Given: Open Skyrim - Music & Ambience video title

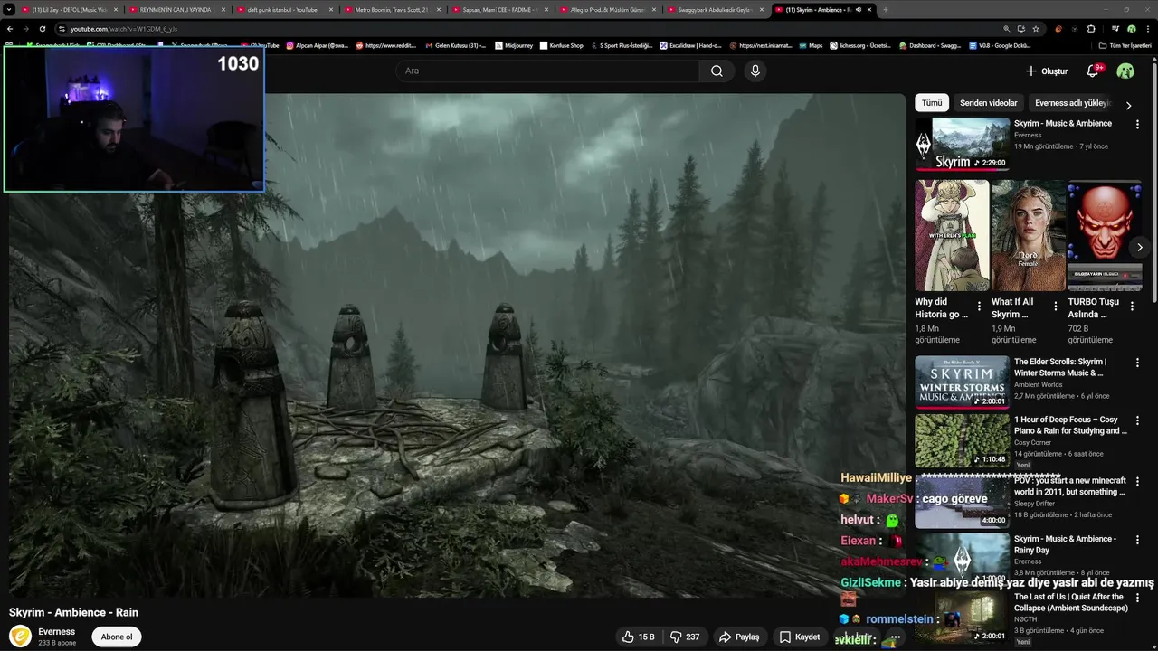Looking at the screenshot, I should tap(1063, 124).
